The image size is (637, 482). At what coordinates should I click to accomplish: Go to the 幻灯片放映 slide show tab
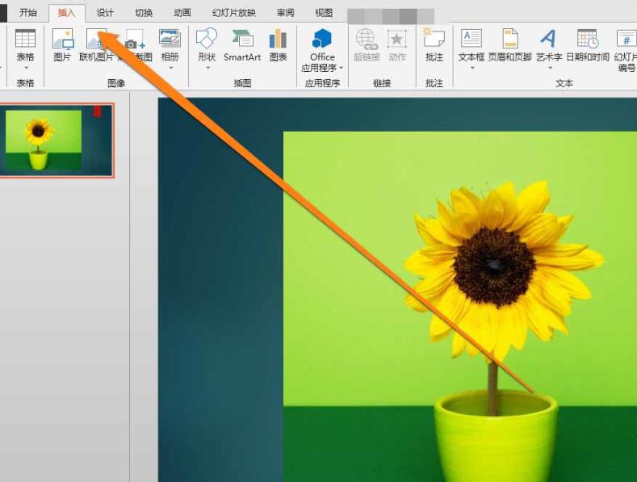click(233, 13)
